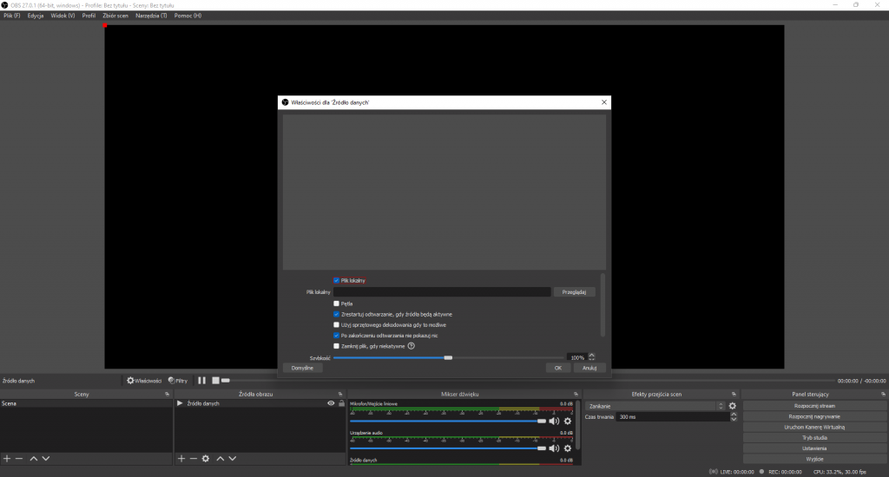889x477 pixels.
Task: Hide Źródło danych using the eye icon
Action: 331,403
